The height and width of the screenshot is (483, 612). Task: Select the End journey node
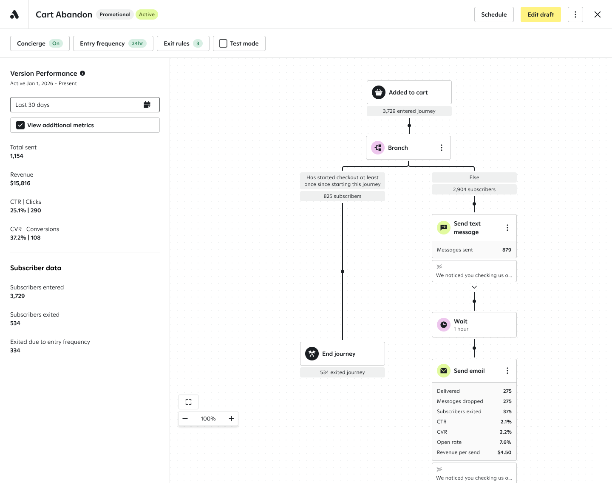(343, 354)
